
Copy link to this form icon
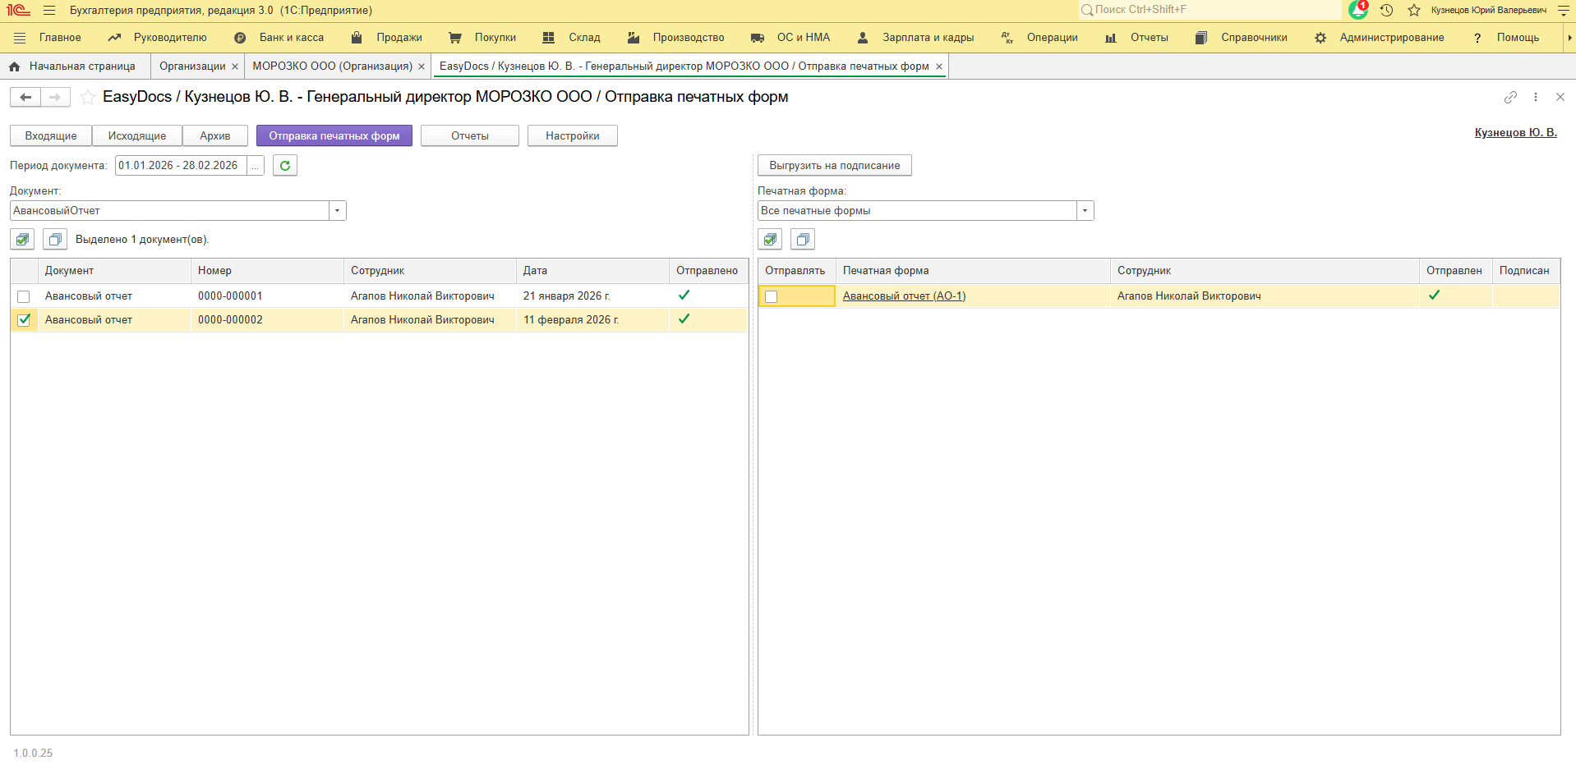click(x=1510, y=97)
